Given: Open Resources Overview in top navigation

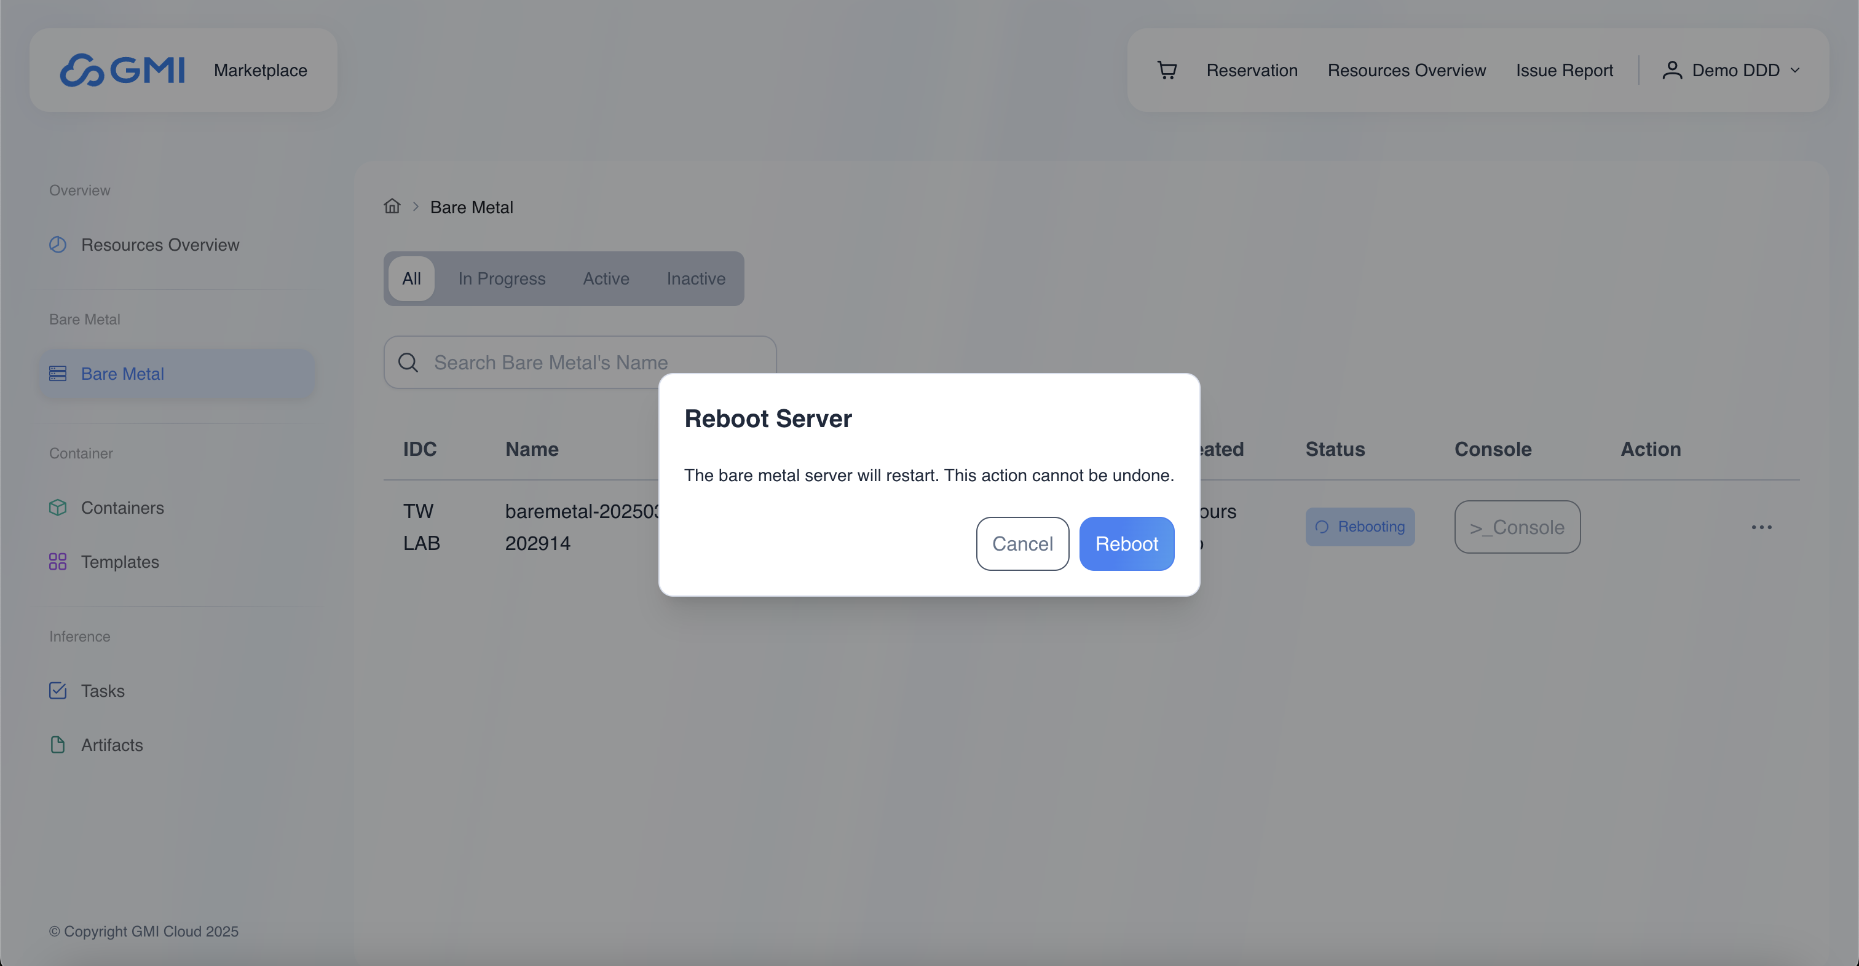Looking at the screenshot, I should tap(1407, 70).
